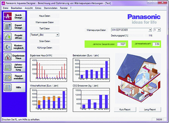This screenshot has width=169, height=123.
Task: Open the heat pump quantity dropdown
Action: (159, 30)
